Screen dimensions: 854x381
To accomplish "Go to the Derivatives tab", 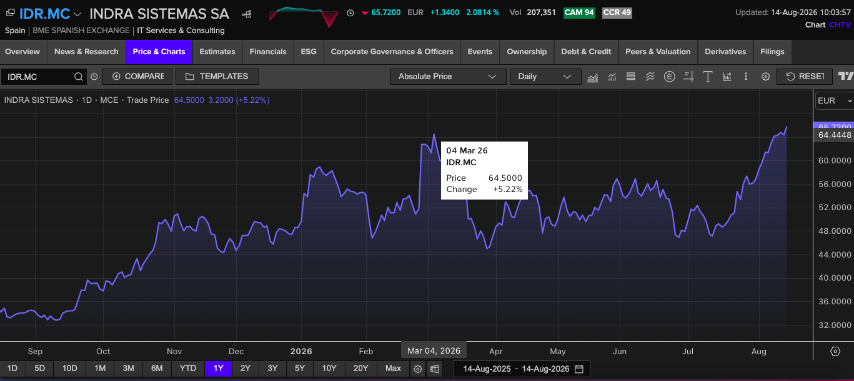I will (725, 52).
